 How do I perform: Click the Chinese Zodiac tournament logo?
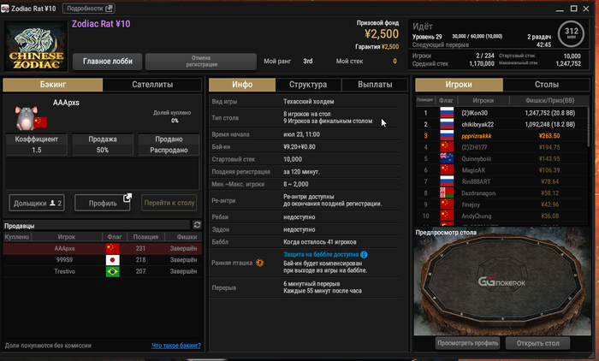pos(36,46)
